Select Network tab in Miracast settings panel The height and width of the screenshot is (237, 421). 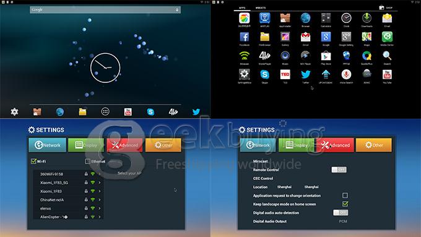[x=258, y=145]
